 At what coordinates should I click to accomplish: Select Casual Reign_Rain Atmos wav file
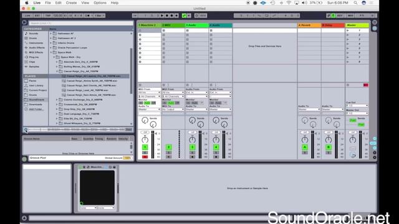(x=91, y=95)
